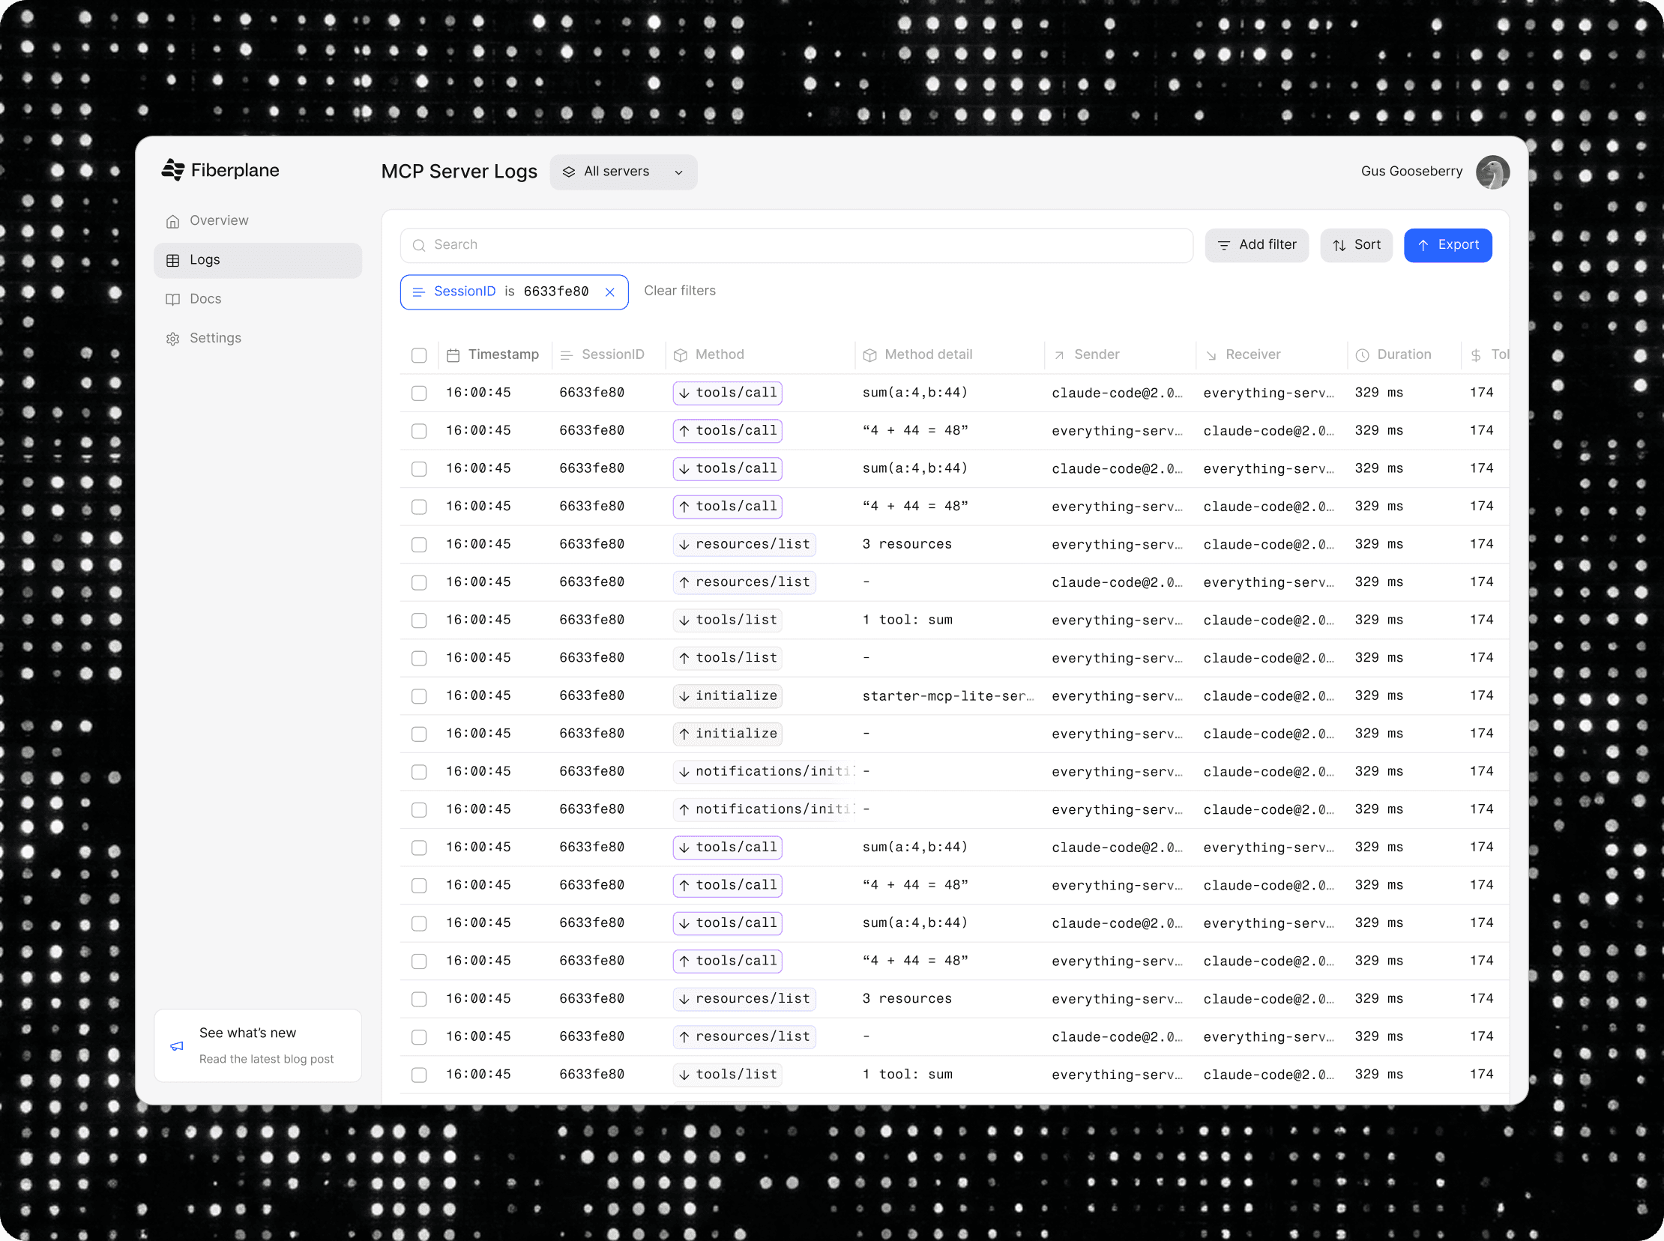The width and height of the screenshot is (1664, 1241).
Task: Open the Sort options
Action: (1356, 245)
